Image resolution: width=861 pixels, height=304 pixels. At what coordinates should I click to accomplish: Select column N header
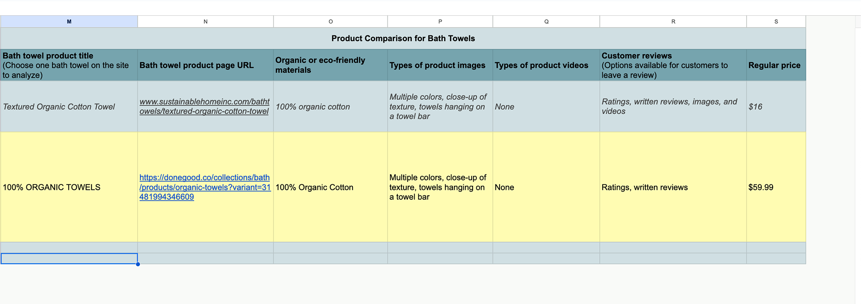point(205,21)
